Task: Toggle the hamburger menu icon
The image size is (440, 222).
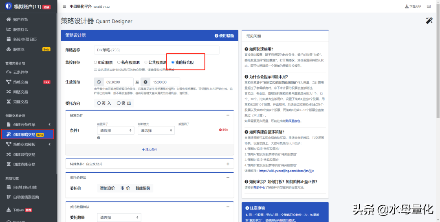Action: [64, 6]
